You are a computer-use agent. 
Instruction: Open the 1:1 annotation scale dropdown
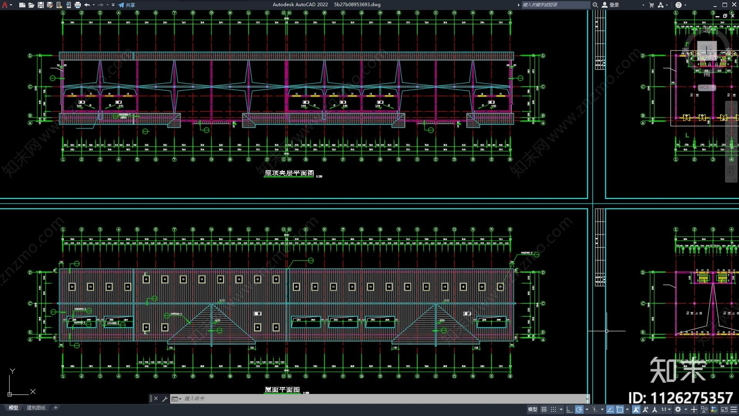(666, 409)
